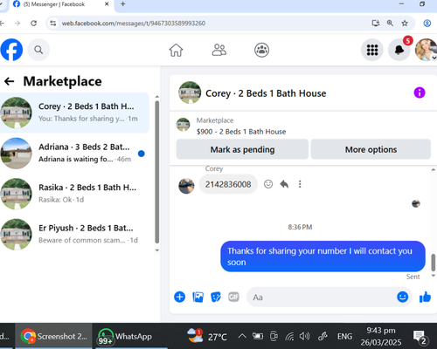
Task: Show hidden system tray icons chevron
Action: click(x=242, y=336)
